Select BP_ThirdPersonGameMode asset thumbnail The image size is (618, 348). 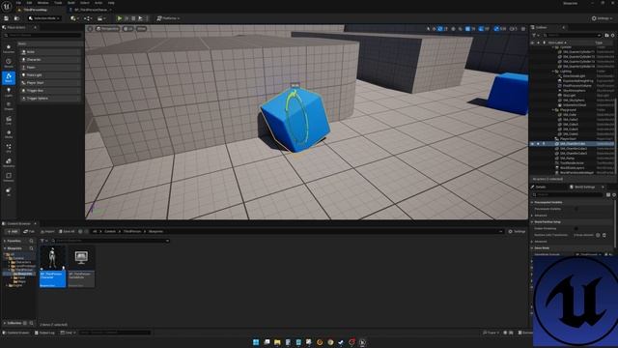coord(81,267)
